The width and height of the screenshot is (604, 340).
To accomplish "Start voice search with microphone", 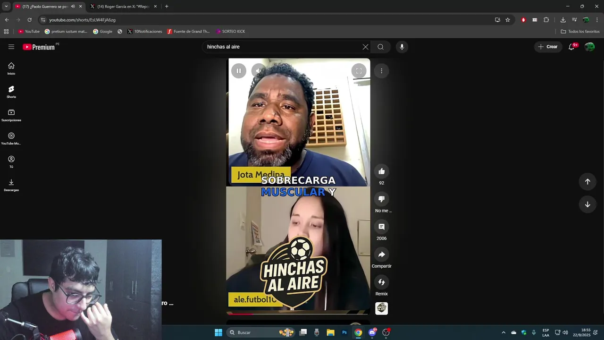I will pos(402,47).
